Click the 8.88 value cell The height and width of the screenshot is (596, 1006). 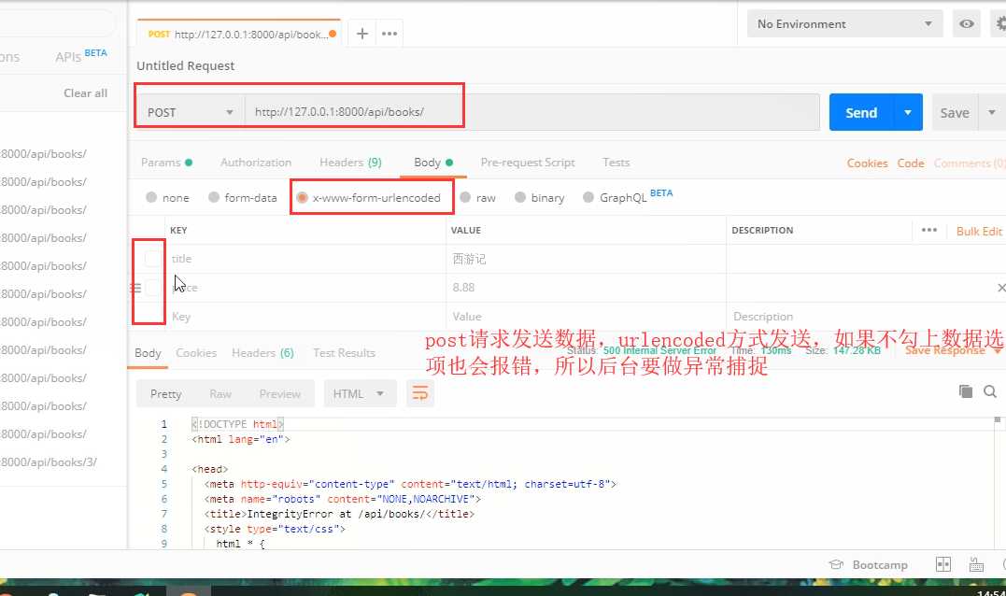click(586, 288)
